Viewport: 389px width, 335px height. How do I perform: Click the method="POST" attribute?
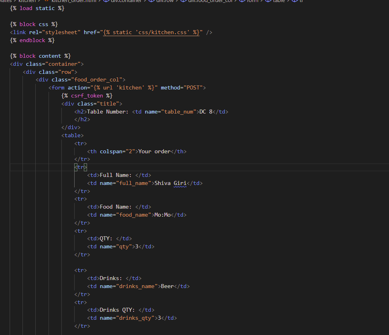182,87
